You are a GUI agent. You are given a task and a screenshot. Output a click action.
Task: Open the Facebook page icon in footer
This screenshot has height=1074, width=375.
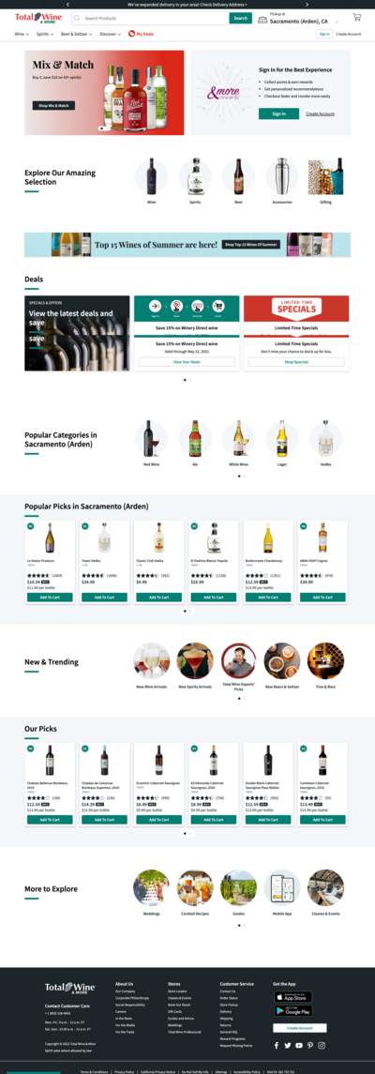point(277,1045)
